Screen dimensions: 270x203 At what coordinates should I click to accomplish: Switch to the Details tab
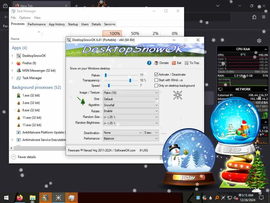(96, 24)
